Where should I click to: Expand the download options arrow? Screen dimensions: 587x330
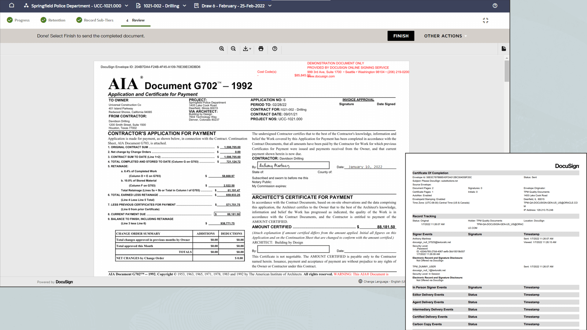251,49
